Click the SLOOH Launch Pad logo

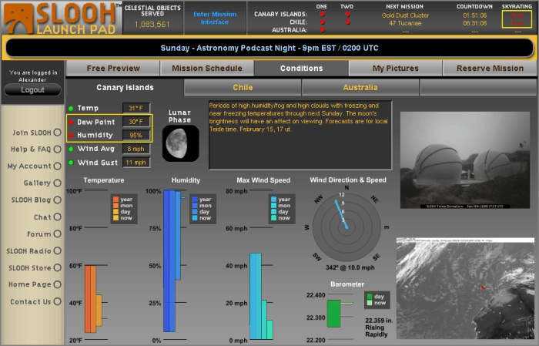click(61, 18)
